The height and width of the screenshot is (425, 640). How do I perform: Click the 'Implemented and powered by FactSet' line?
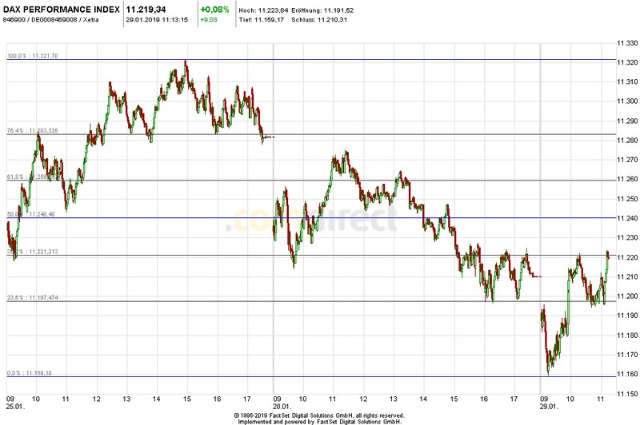pos(319,422)
